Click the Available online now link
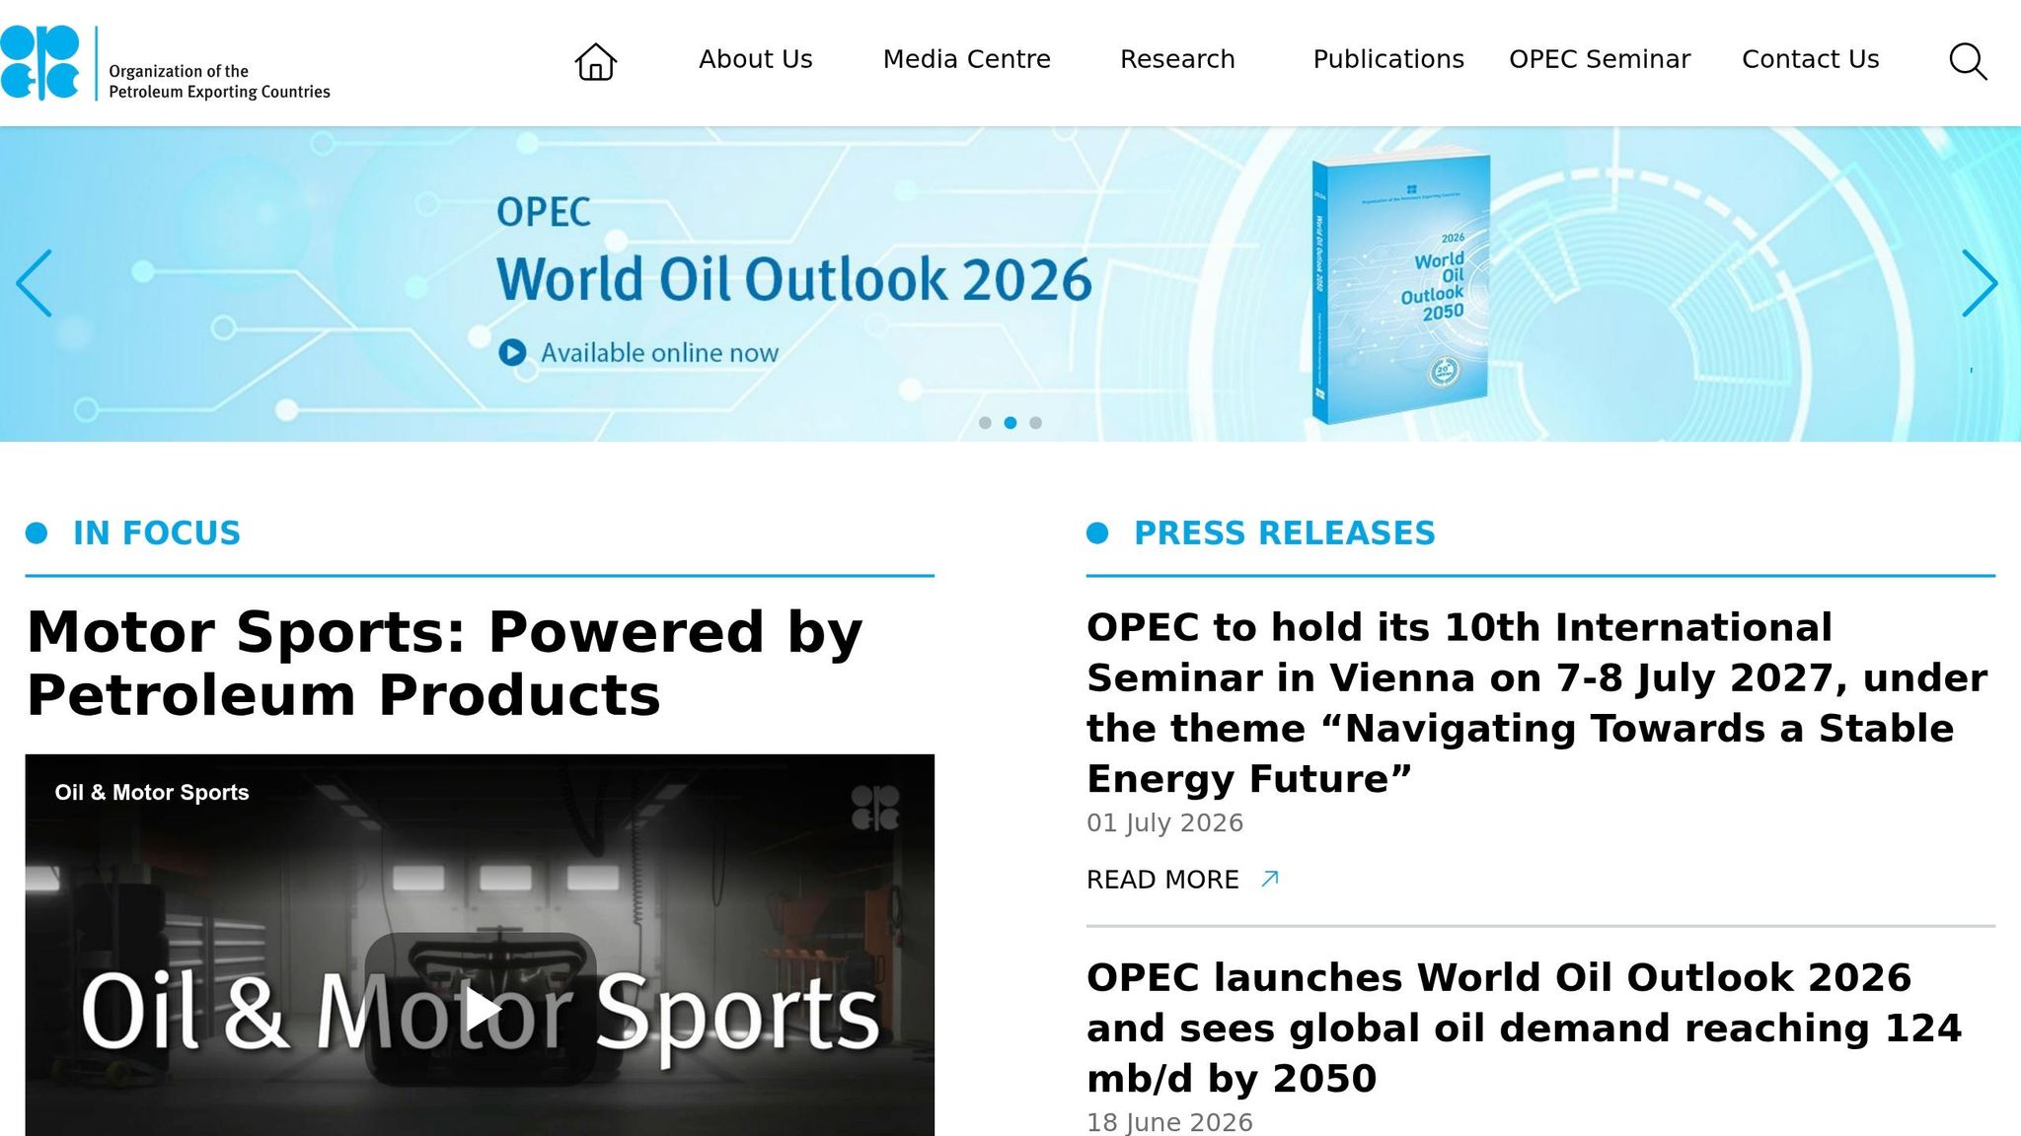The image size is (2021, 1136). (659, 353)
